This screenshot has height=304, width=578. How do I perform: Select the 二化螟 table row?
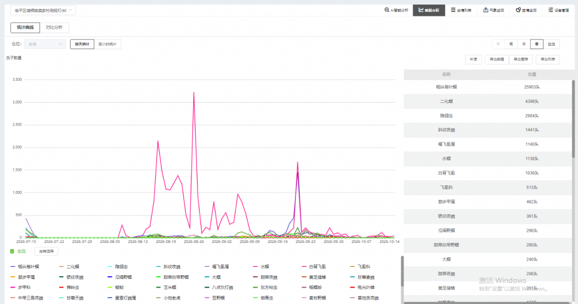pos(487,101)
